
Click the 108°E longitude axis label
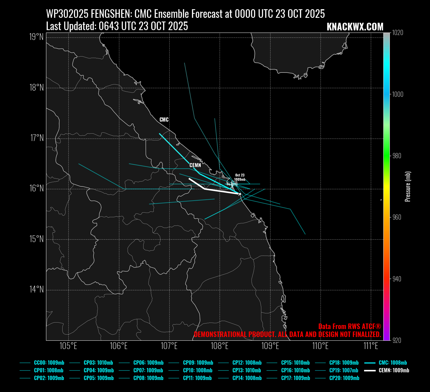point(220,346)
